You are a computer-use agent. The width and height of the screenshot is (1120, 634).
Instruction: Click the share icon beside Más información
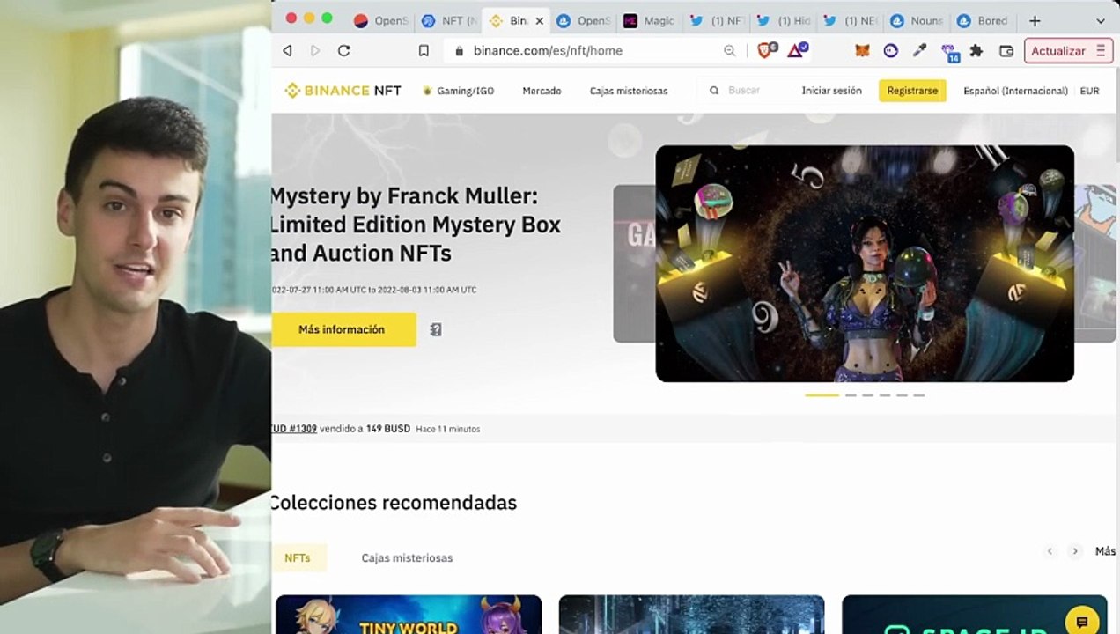tap(436, 329)
